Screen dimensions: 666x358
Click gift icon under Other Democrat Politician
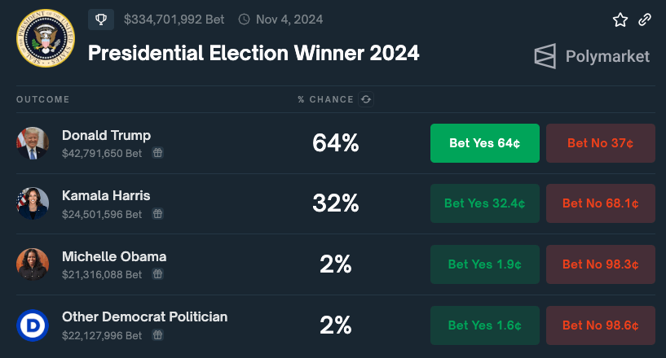point(158,335)
